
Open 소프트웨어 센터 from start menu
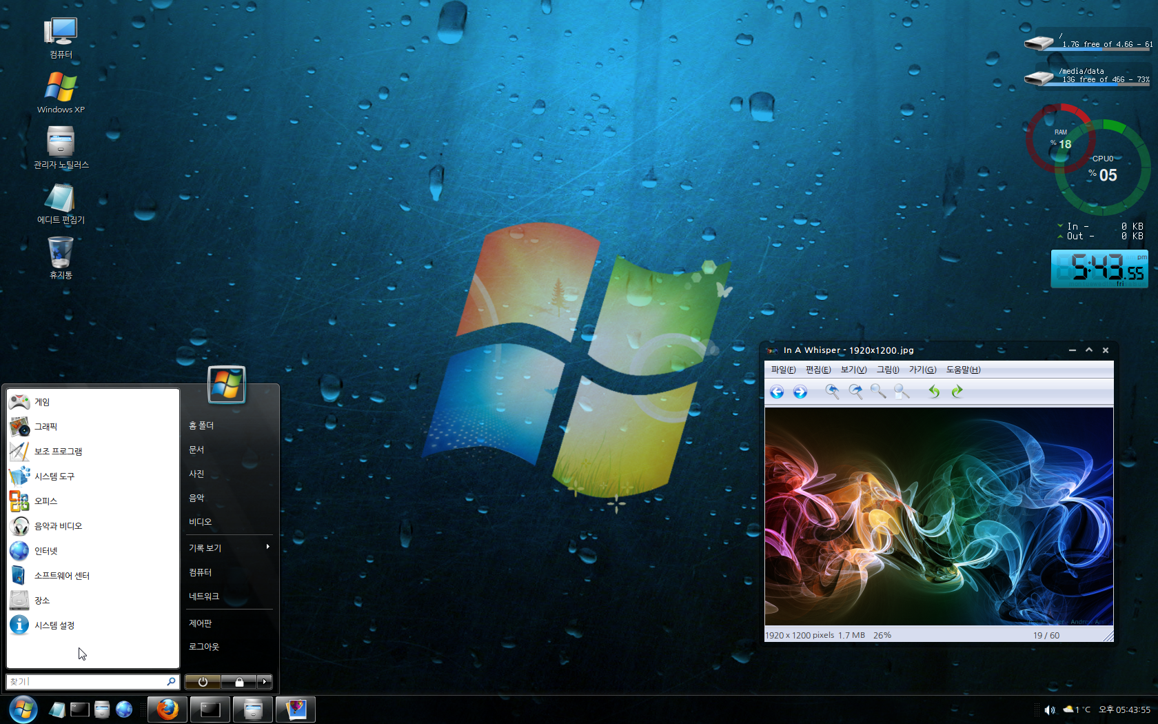pos(93,576)
